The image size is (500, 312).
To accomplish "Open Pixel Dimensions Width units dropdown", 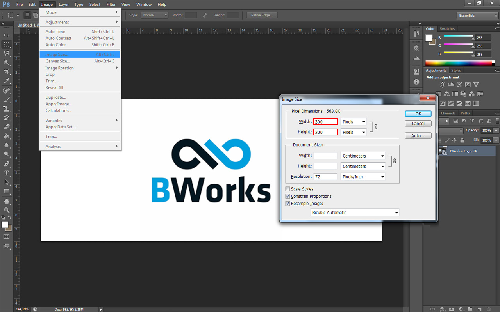I will tap(354, 122).
